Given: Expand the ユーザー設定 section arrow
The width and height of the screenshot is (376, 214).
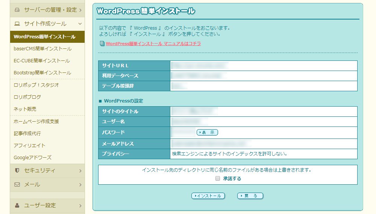Looking at the screenshot, I should [80, 206].
